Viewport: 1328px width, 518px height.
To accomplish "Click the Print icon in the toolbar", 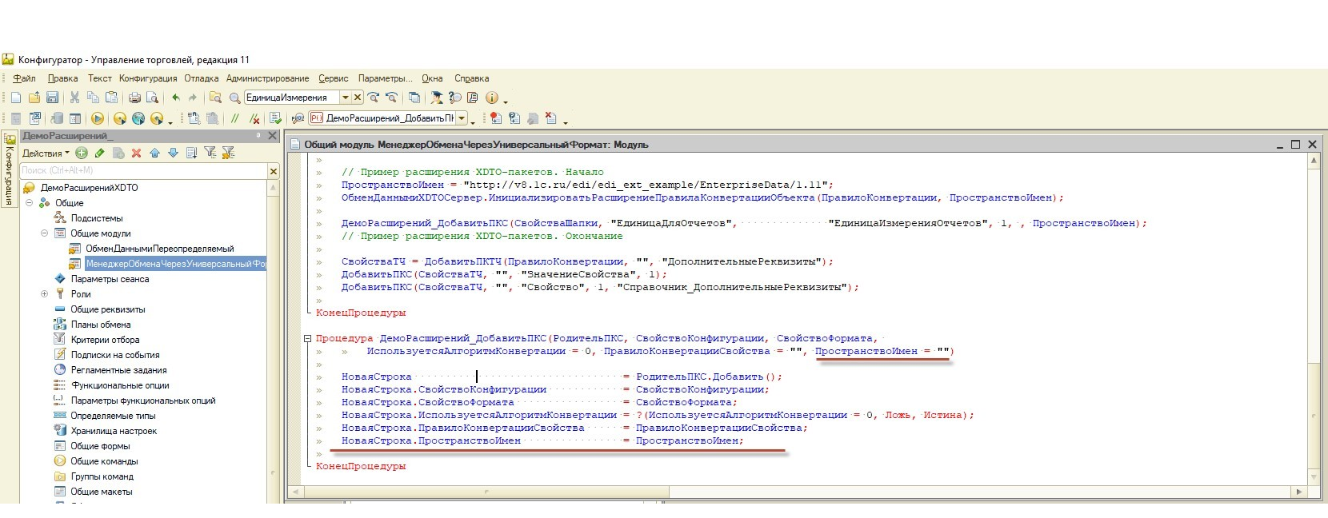I will click(x=134, y=98).
